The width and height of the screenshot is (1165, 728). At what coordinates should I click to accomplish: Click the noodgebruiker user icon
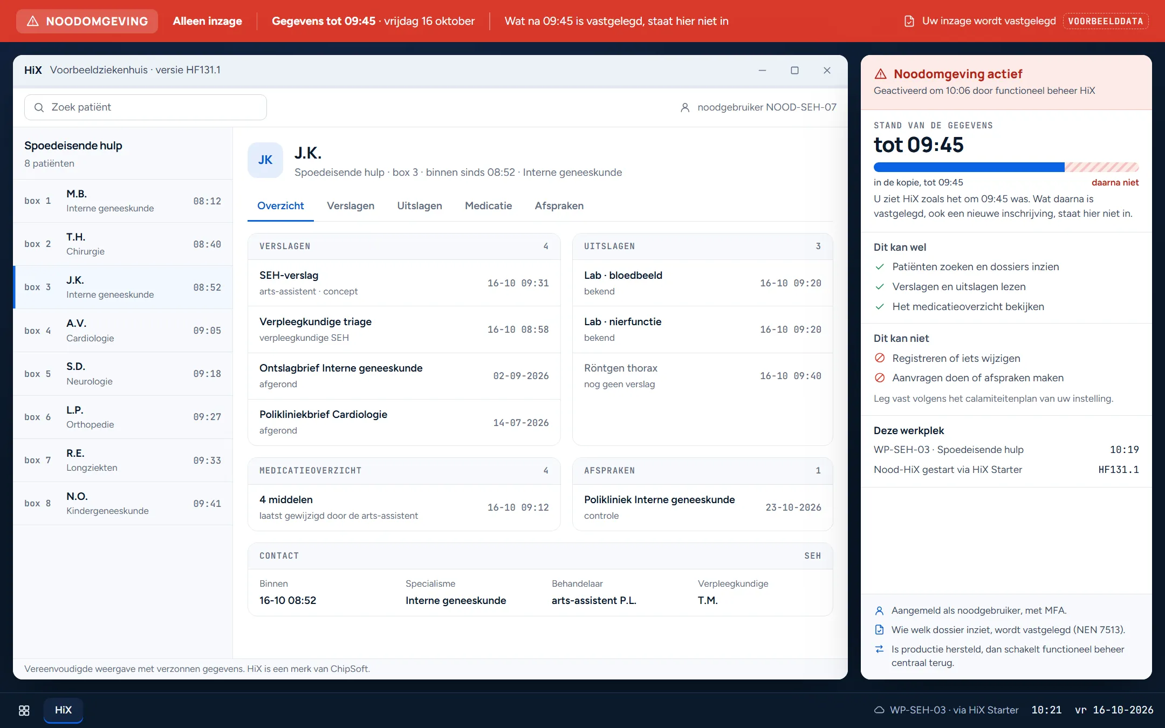(x=685, y=107)
